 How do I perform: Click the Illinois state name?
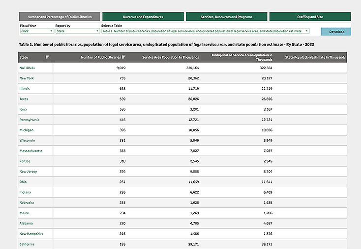(x=25, y=89)
